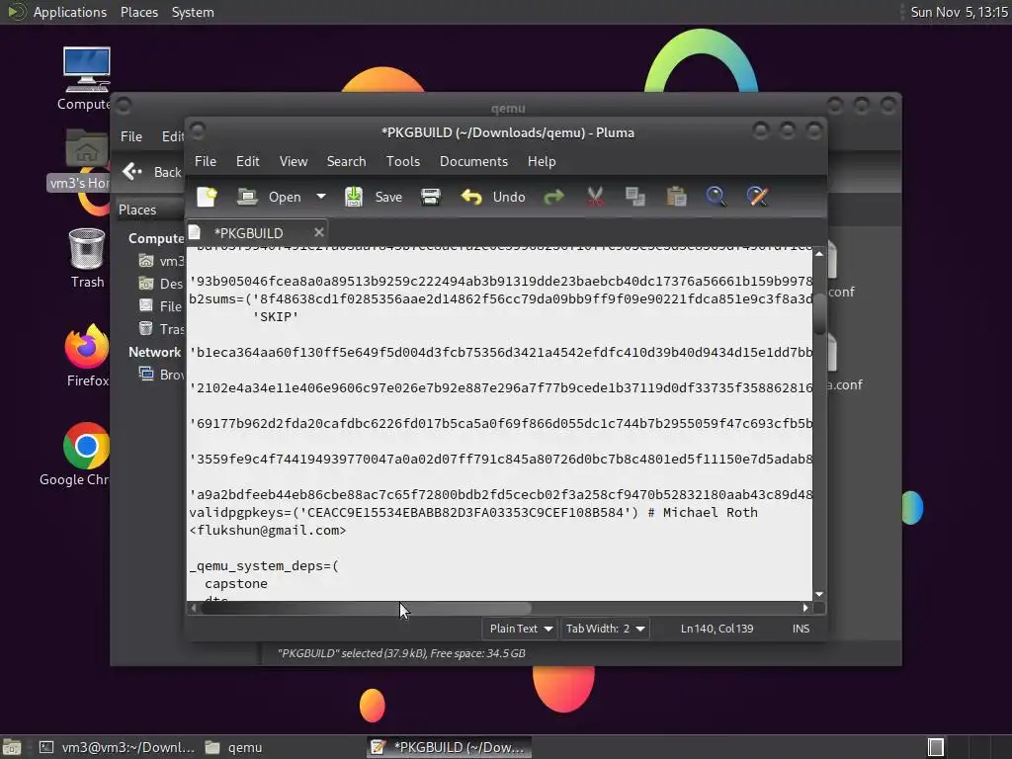Screen dimensions: 1012x759
Task: Undo the last edit
Action: tap(492, 197)
